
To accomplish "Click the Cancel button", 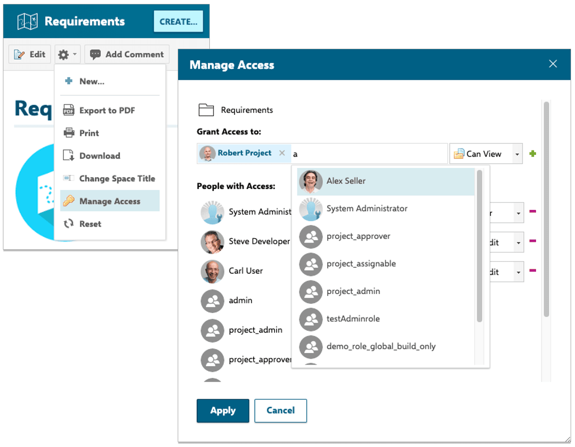I will pyautogui.click(x=280, y=410).
